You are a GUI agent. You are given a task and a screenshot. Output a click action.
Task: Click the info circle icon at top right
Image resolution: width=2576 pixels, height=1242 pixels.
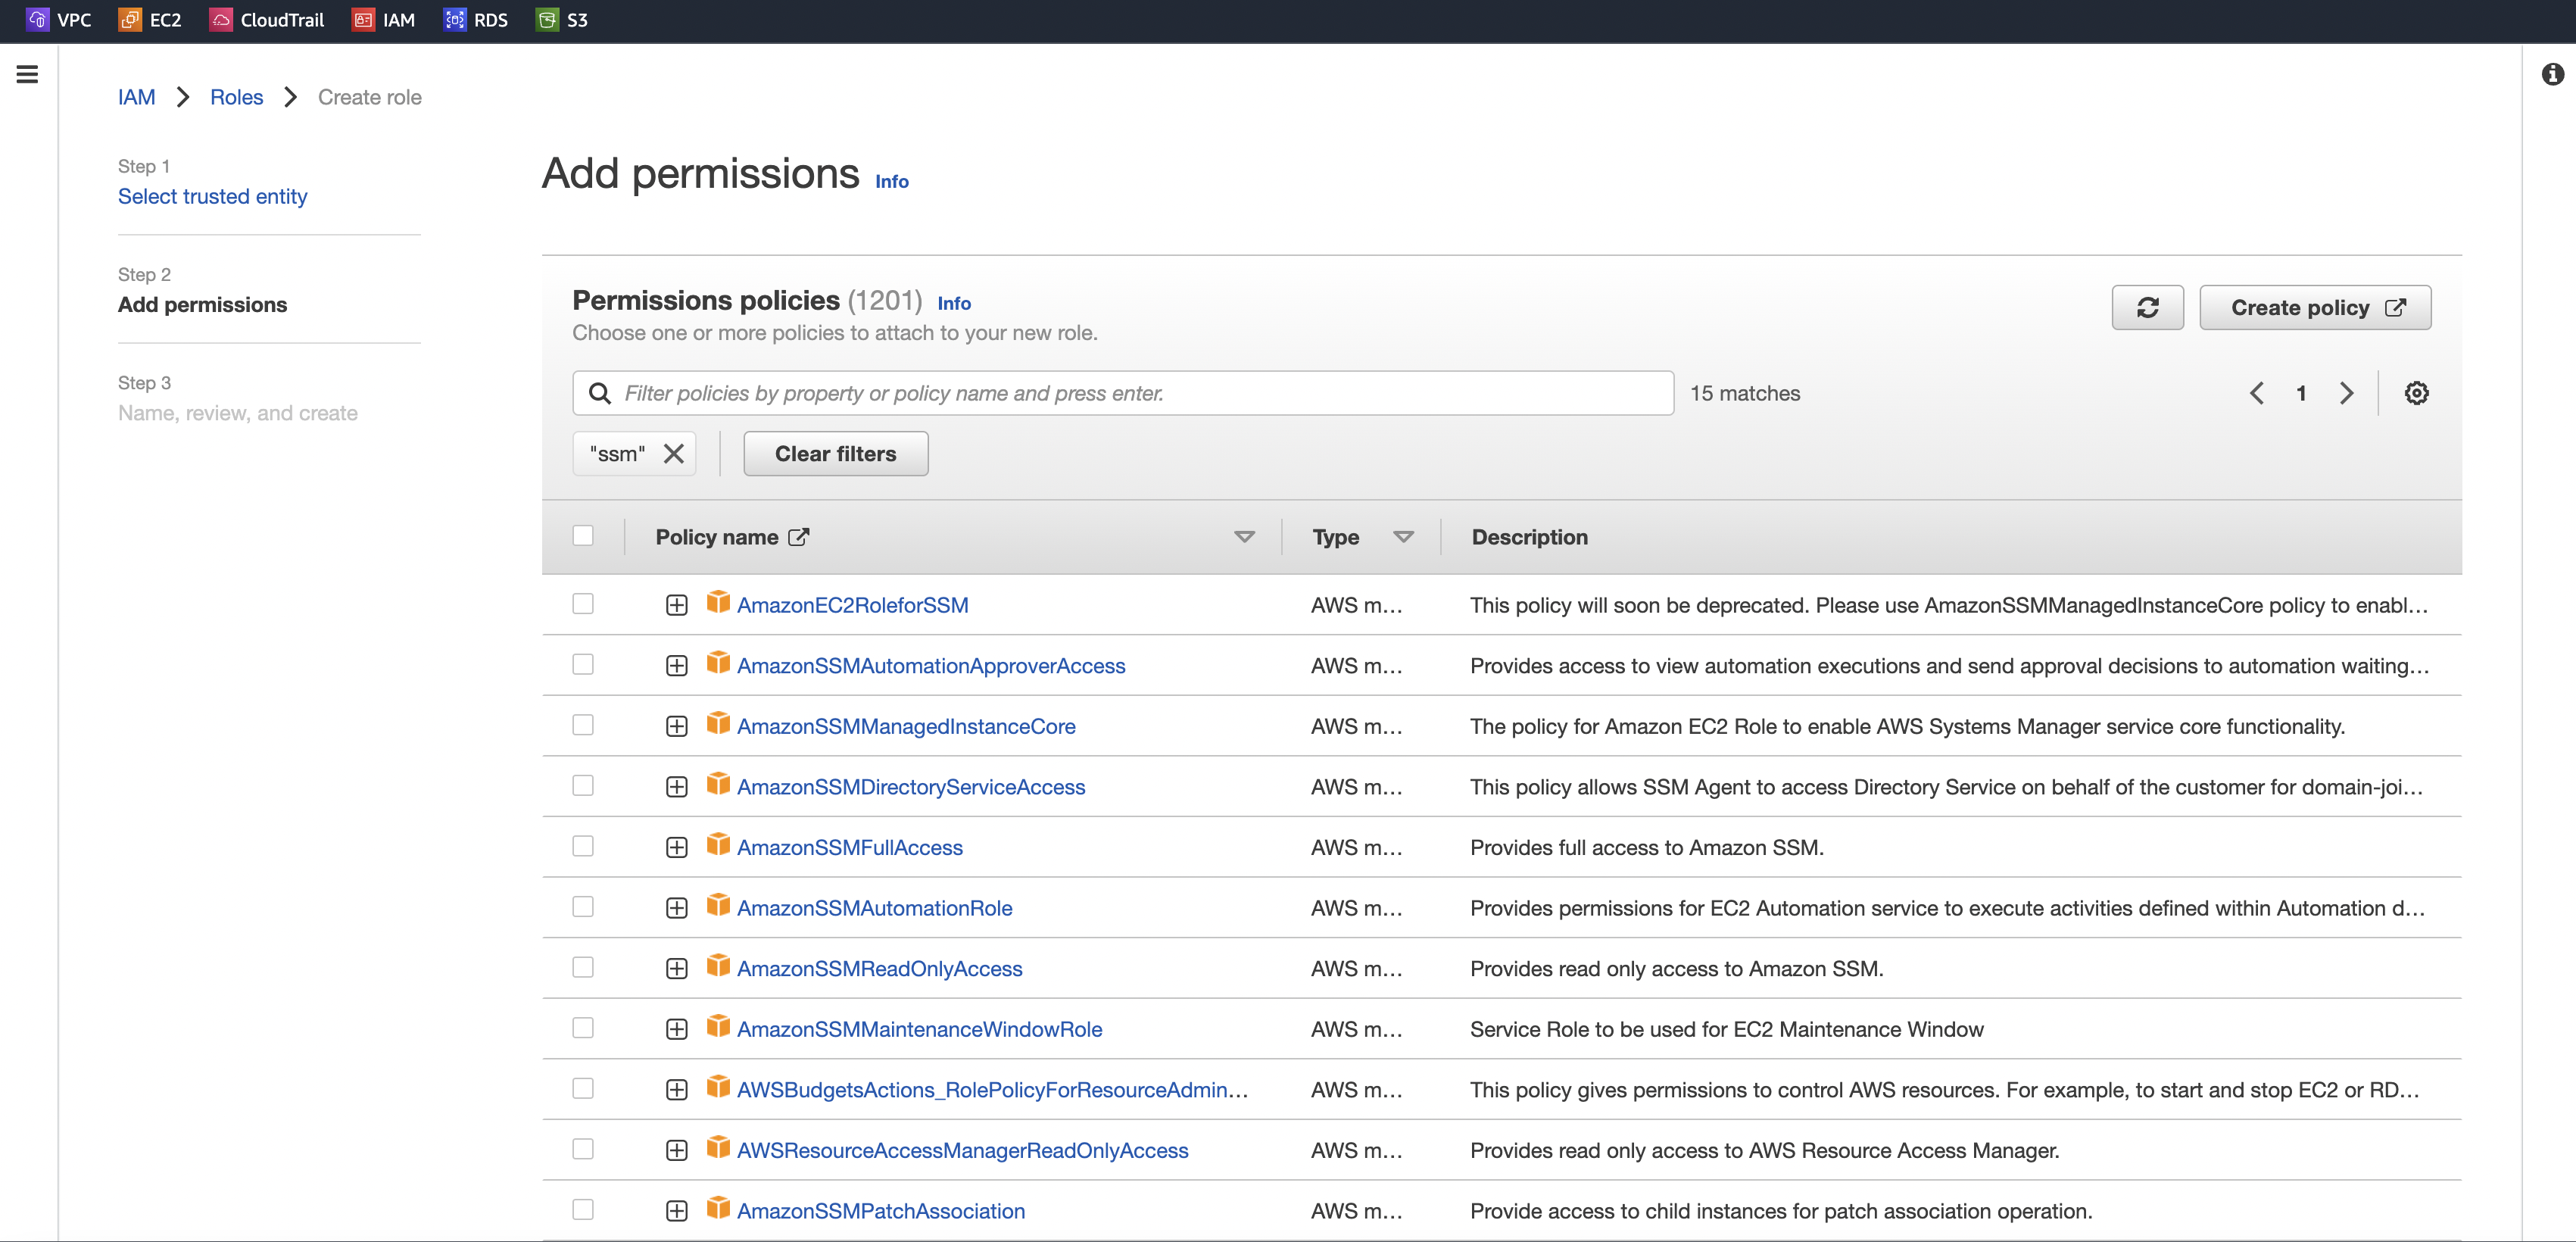(2552, 74)
